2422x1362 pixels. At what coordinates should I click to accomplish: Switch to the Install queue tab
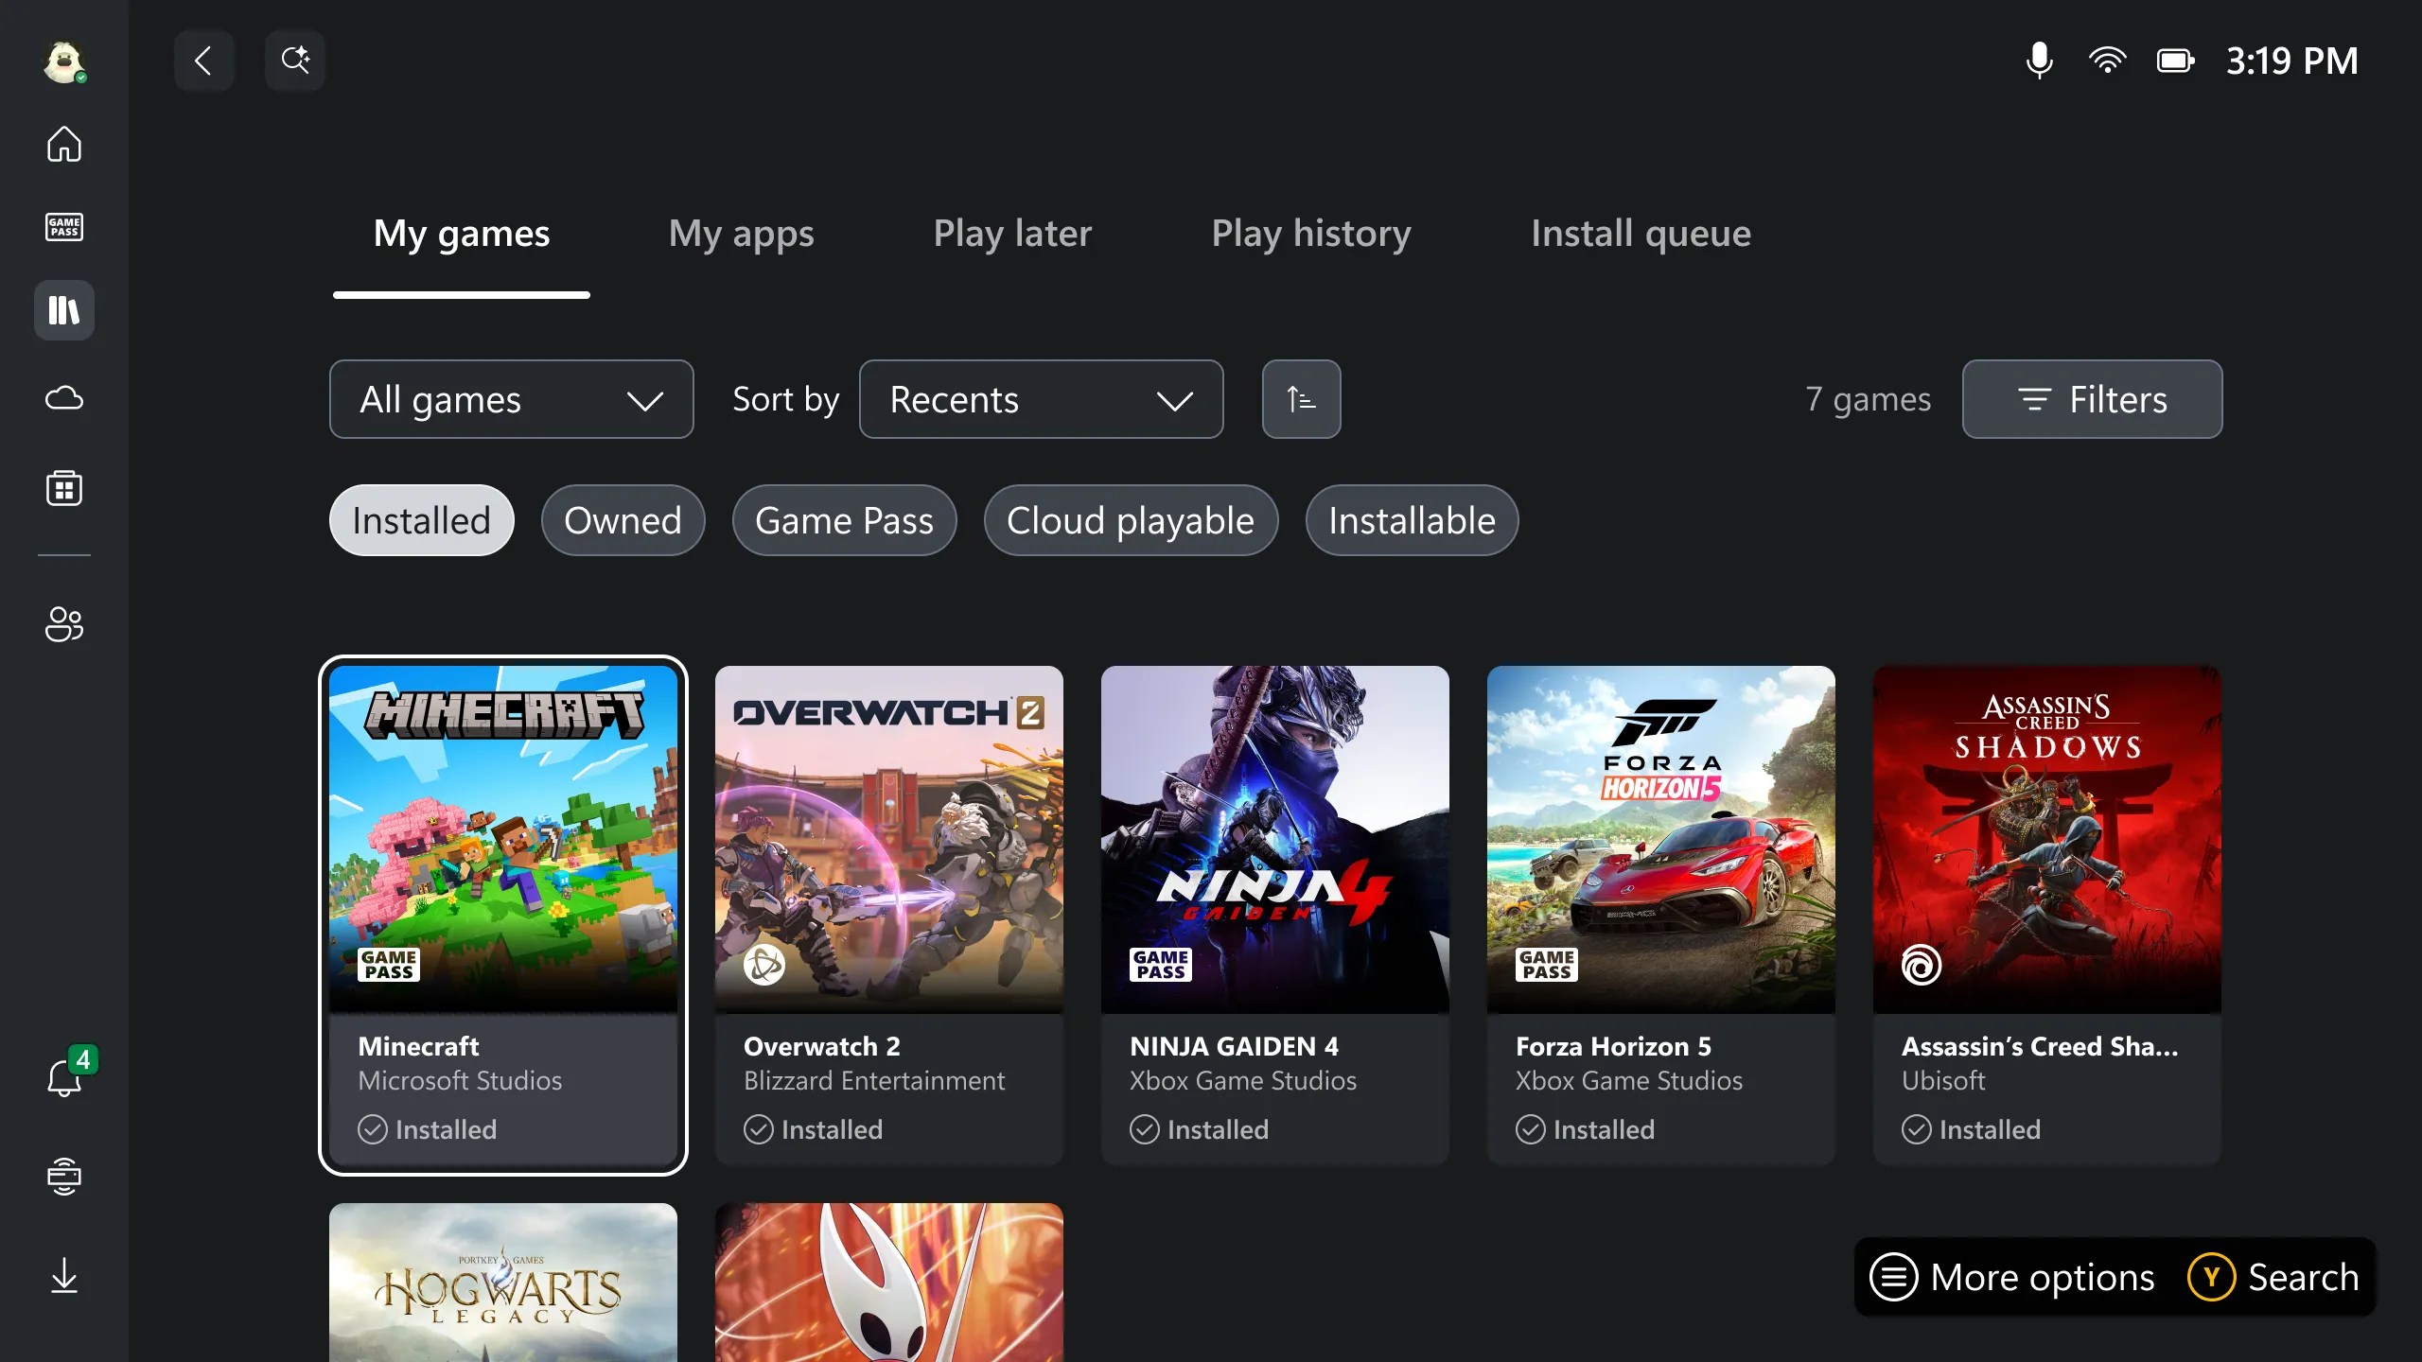coord(1641,234)
